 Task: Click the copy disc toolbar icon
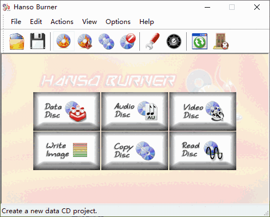tap(106, 41)
